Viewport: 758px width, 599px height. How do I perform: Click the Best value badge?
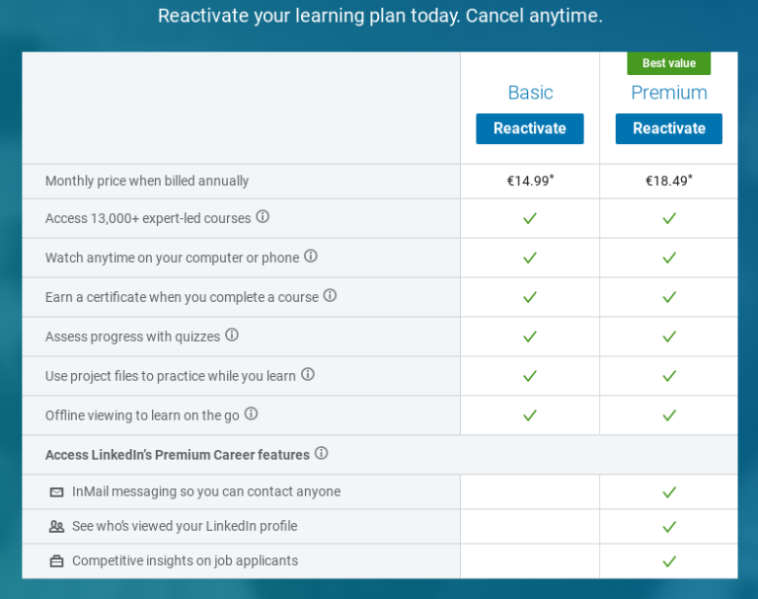(x=669, y=63)
